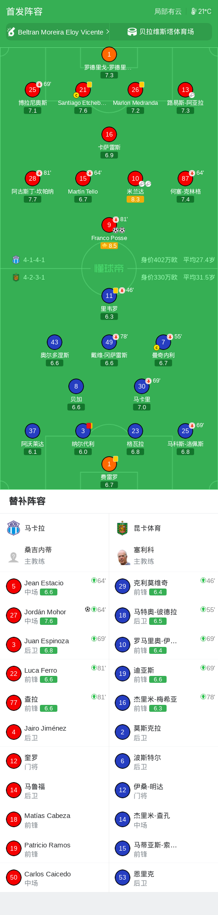218x915 pixels.
Task: Tap the 贝拉维斯塔体育场 stadium label
Action: (167, 32)
